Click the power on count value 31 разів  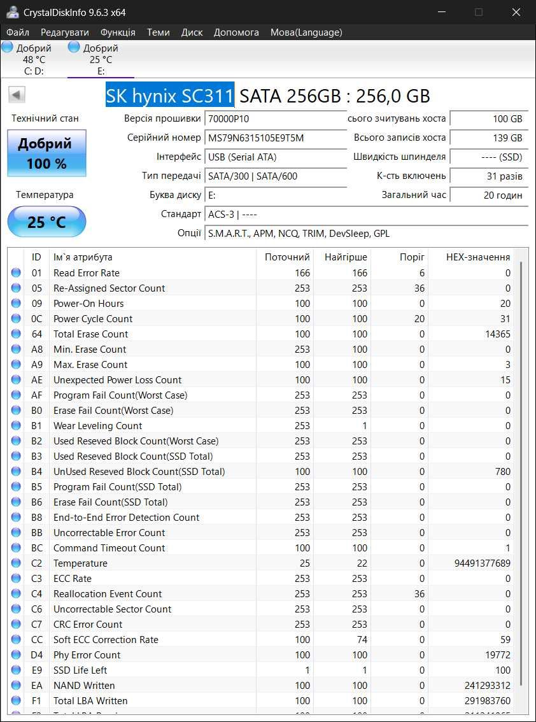[488, 176]
